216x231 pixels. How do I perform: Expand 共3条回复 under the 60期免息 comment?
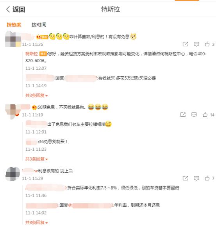coord(37,159)
